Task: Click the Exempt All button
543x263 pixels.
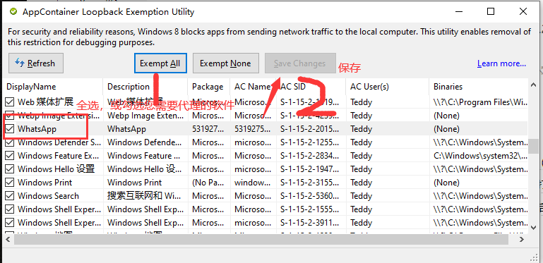Action: coord(160,63)
